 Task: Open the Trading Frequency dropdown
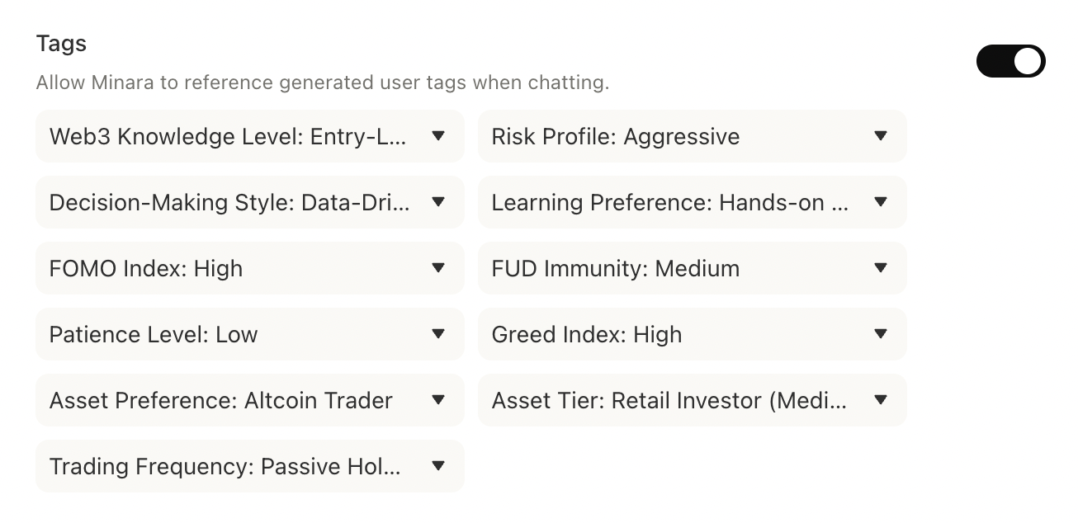[x=249, y=466]
